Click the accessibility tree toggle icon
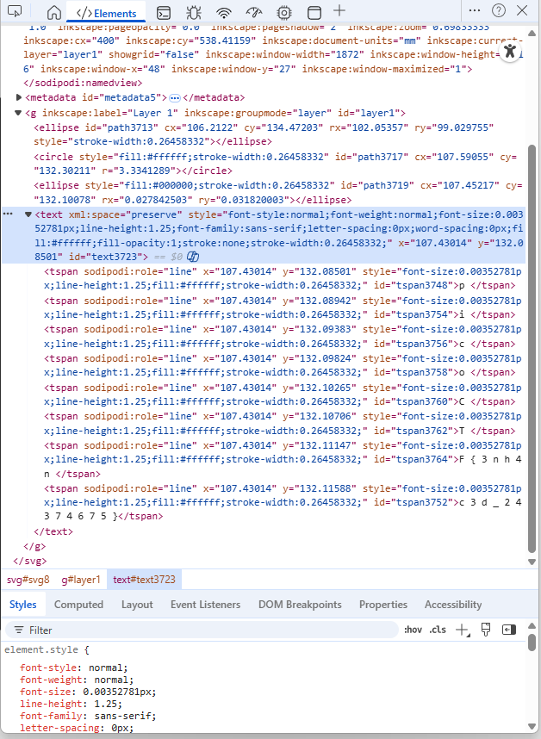This screenshot has width=541, height=739. [510, 51]
